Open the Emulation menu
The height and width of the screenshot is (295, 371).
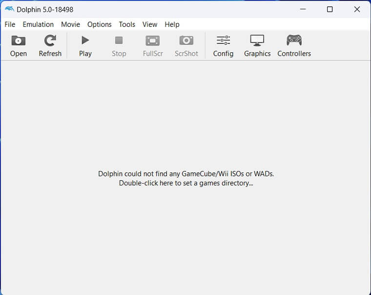point(38,24)
